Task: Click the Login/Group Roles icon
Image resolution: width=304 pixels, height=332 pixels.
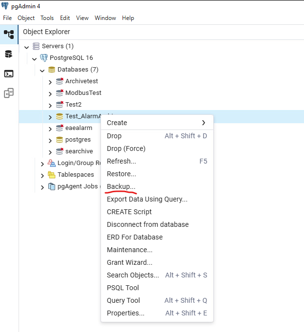Action: [x=52, y=163]
